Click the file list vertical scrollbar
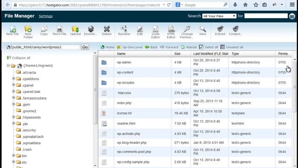The height and width of the screenshot is (168, 298). coord(295,87)
